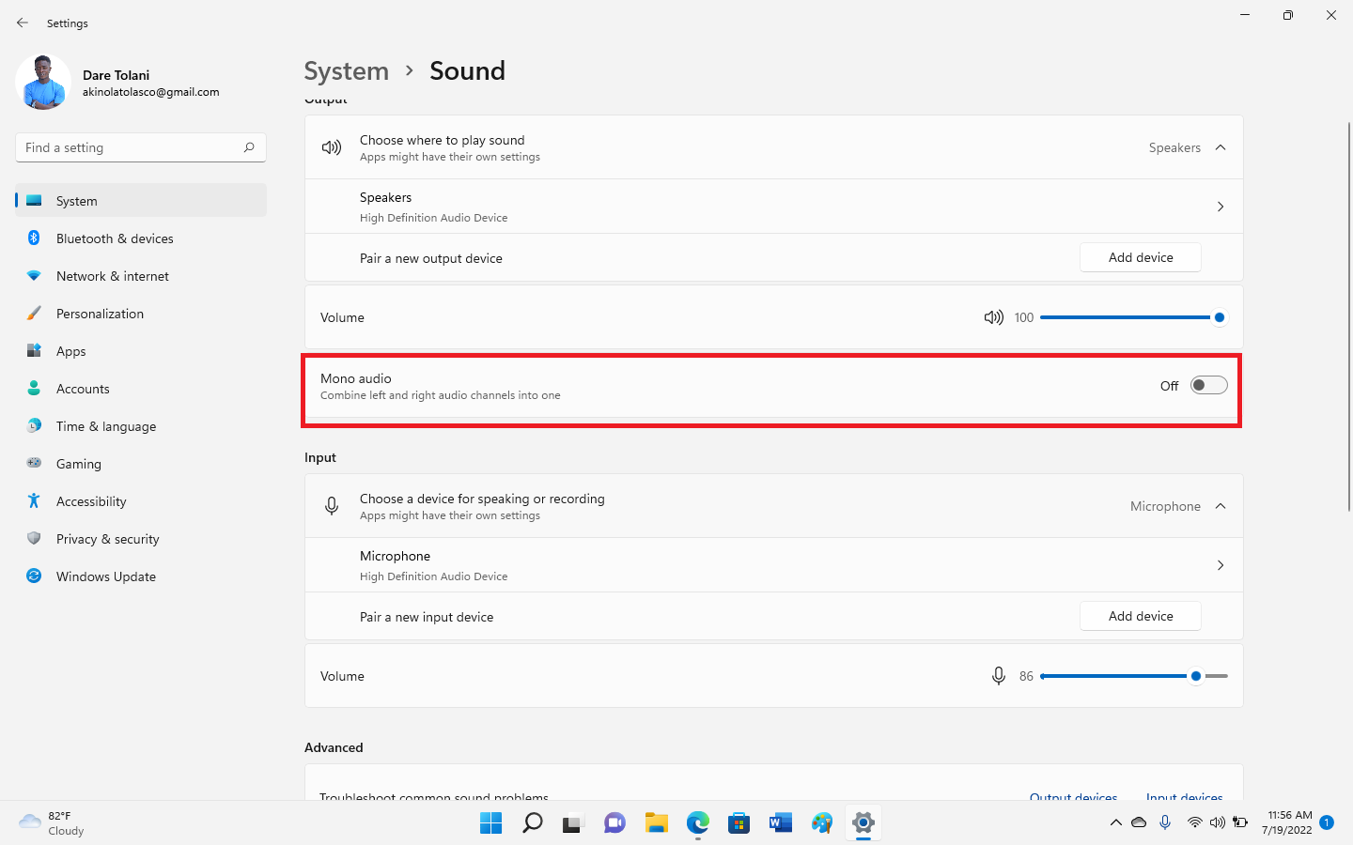This screenshot has height=845, width=1353.
Task: Open Microphone device properties
Action: coord(774,565)
